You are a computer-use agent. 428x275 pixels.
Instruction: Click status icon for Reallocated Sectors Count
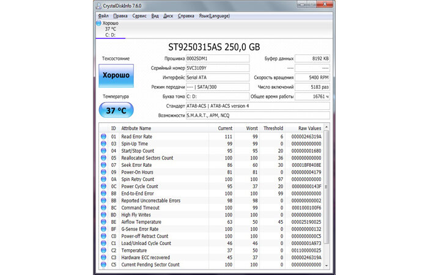pos(103,158)
